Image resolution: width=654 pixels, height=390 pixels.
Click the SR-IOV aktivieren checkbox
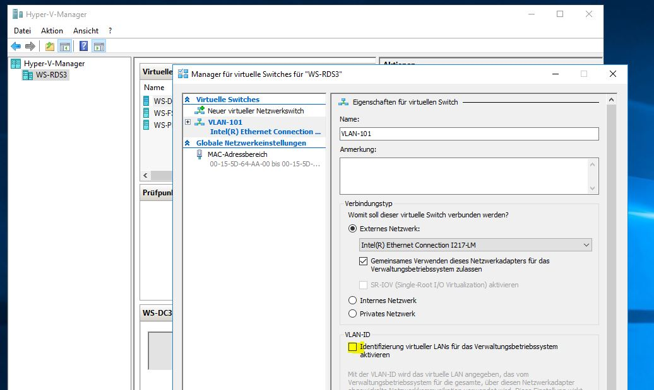363,285
